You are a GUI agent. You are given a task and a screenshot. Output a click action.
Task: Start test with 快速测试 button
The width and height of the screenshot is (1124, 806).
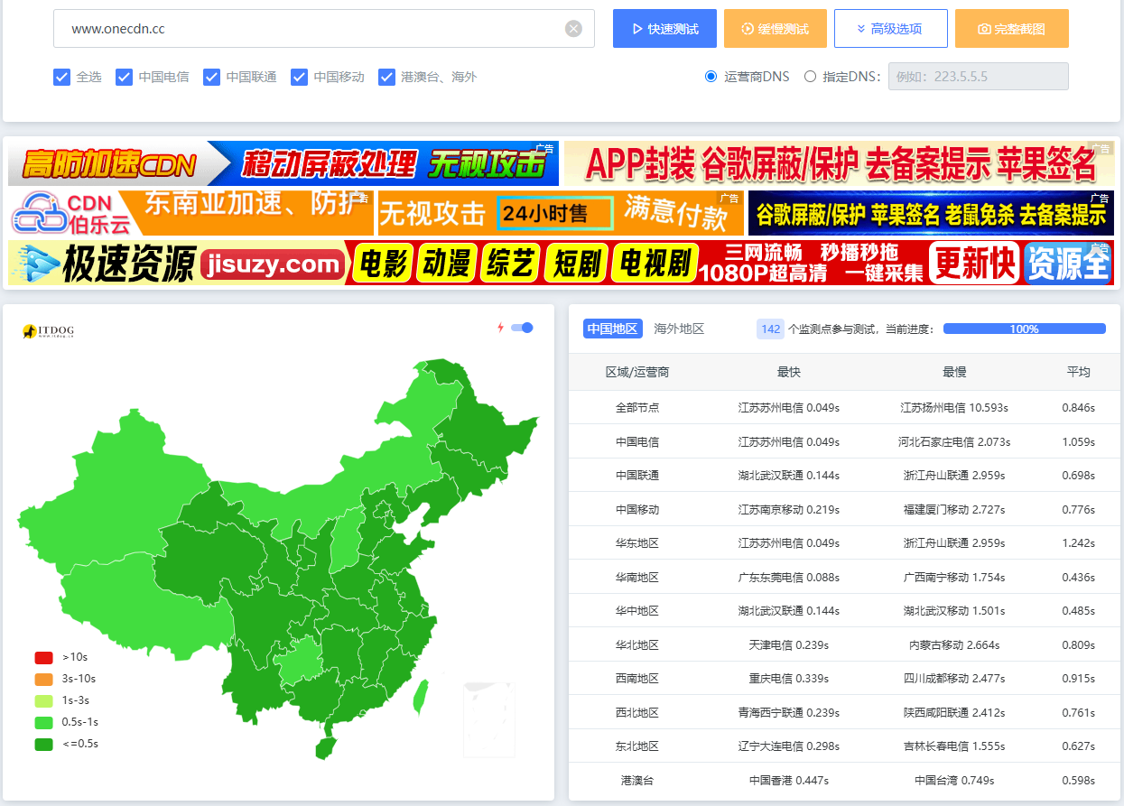point(664,29)
